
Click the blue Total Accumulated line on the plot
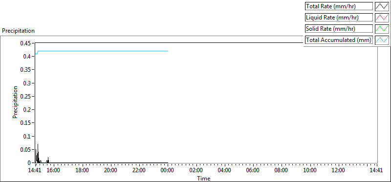coord(102,51)
